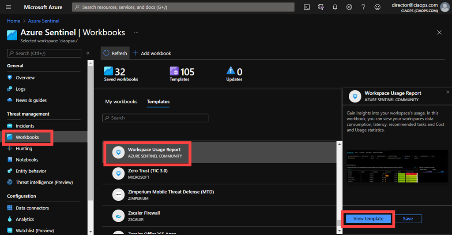Open the feedback smiley icon
The height and width of the screenshot is (235, 452).
coord(377,7)
